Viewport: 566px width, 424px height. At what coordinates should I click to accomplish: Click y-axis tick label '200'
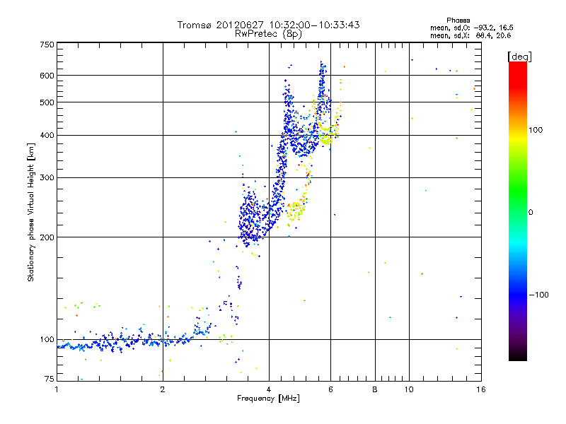pos(47,237)
